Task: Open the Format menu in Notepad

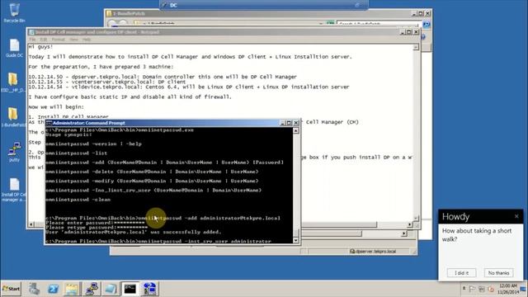Action: click(x=59, y=40)
